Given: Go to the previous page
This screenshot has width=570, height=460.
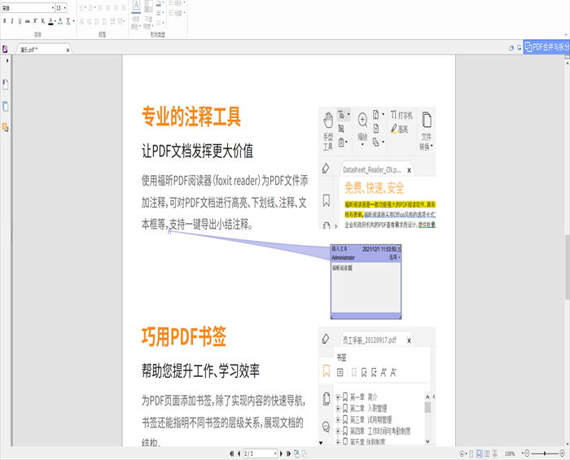Looking at the screenshot, I should [x=239, y=453].
